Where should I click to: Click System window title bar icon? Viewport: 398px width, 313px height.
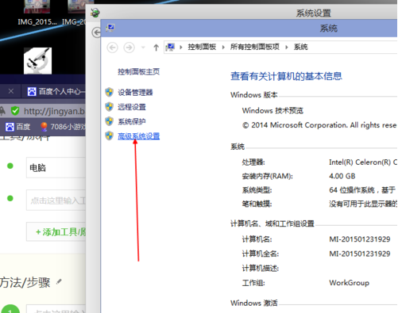pyautogui.click(x=110, y=28)
